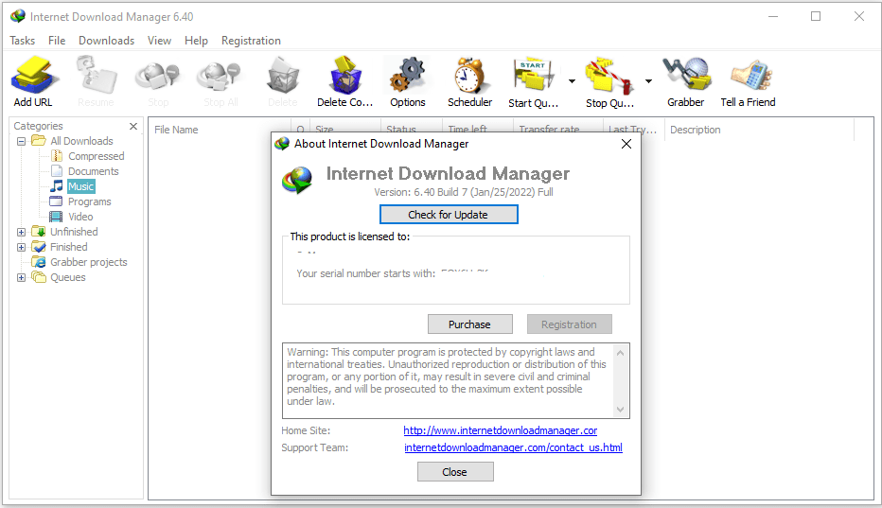Viewport: 882px width, 508px height.
Task: Sort by the Description column header
Action: pos(759,130)
